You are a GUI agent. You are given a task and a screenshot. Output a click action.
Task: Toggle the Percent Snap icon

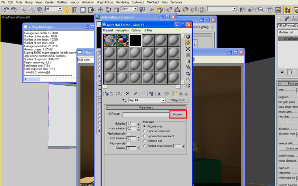click(x=185, y=10)
